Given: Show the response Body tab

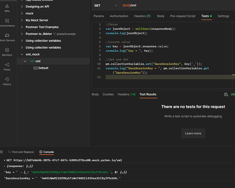Looking at the screenshot, I should (x=95, y=94).
